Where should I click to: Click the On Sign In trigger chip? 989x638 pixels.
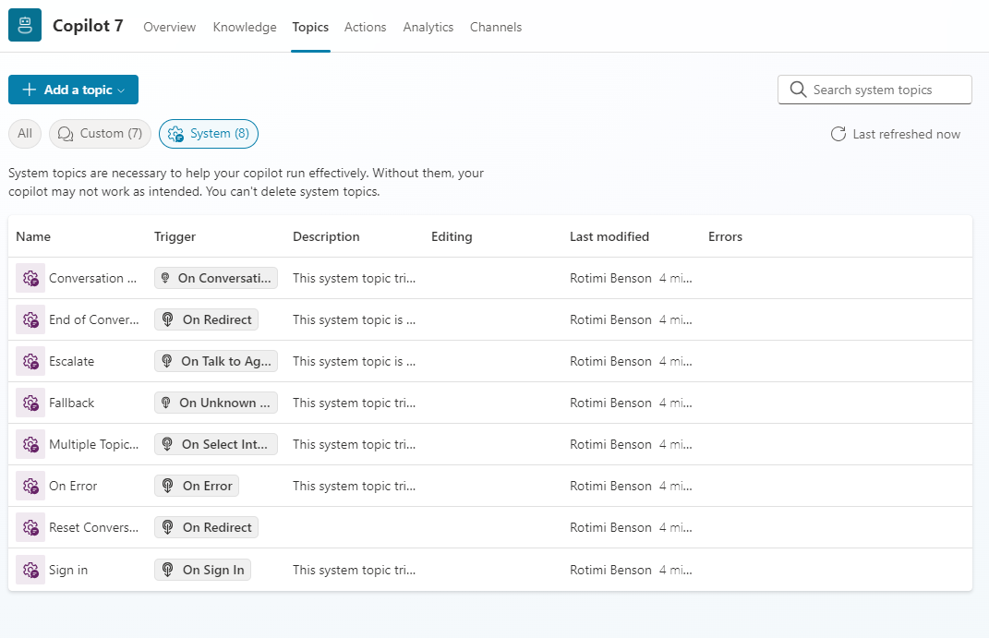coord(202,570)
